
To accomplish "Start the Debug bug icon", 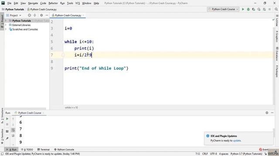I will pos(248,9).
